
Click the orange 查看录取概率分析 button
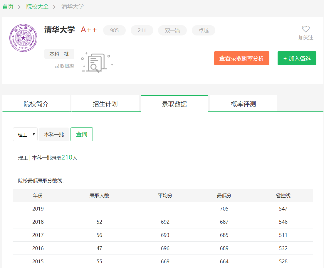(241, 58)
